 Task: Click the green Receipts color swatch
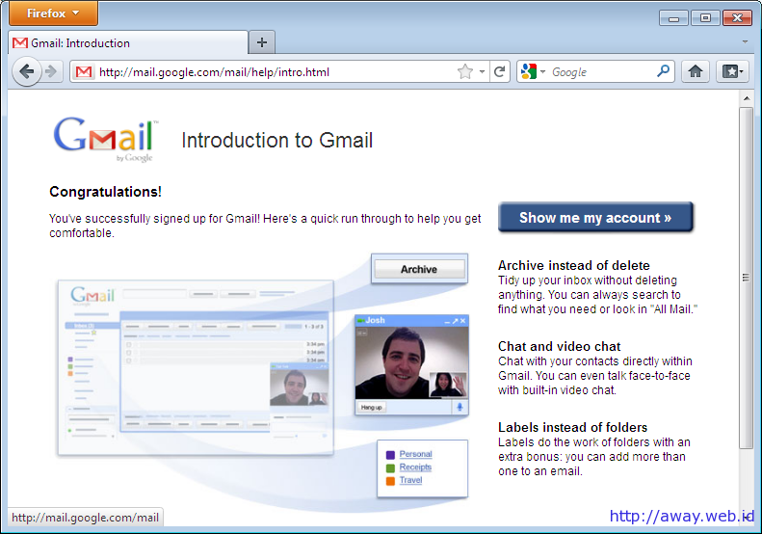coord(390,467)
